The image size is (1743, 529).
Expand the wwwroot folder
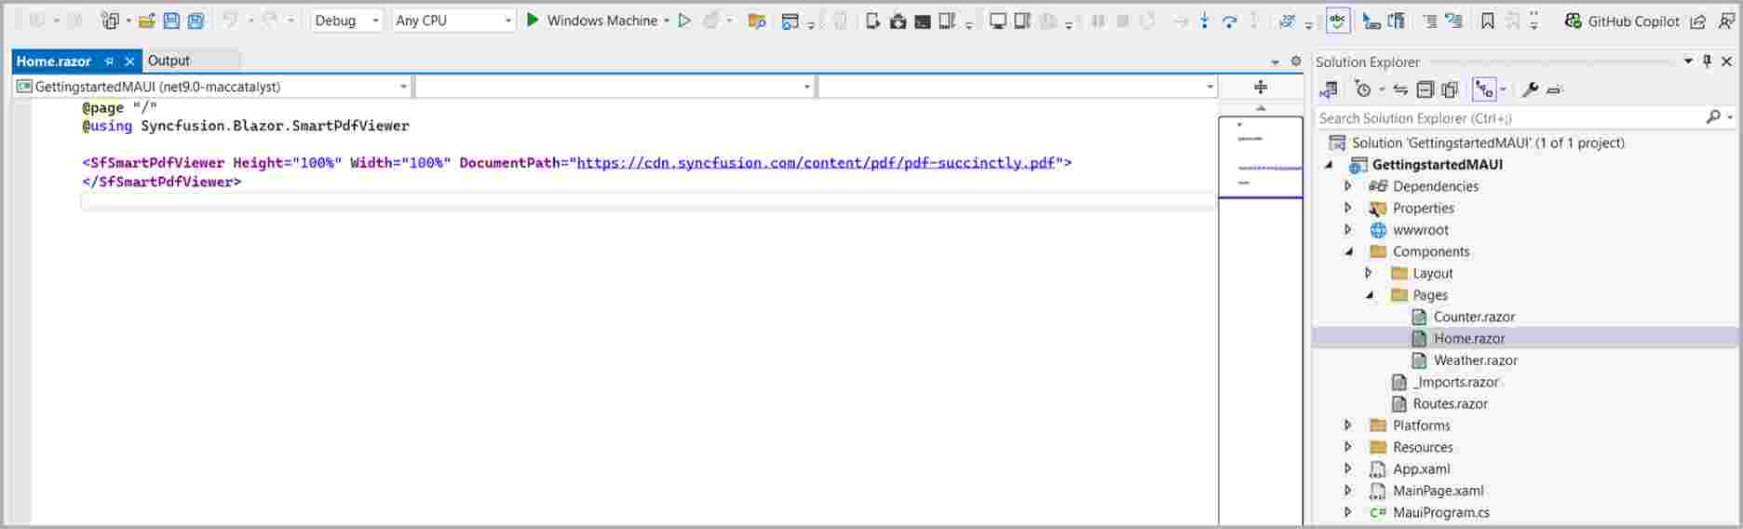point(1347,229)
